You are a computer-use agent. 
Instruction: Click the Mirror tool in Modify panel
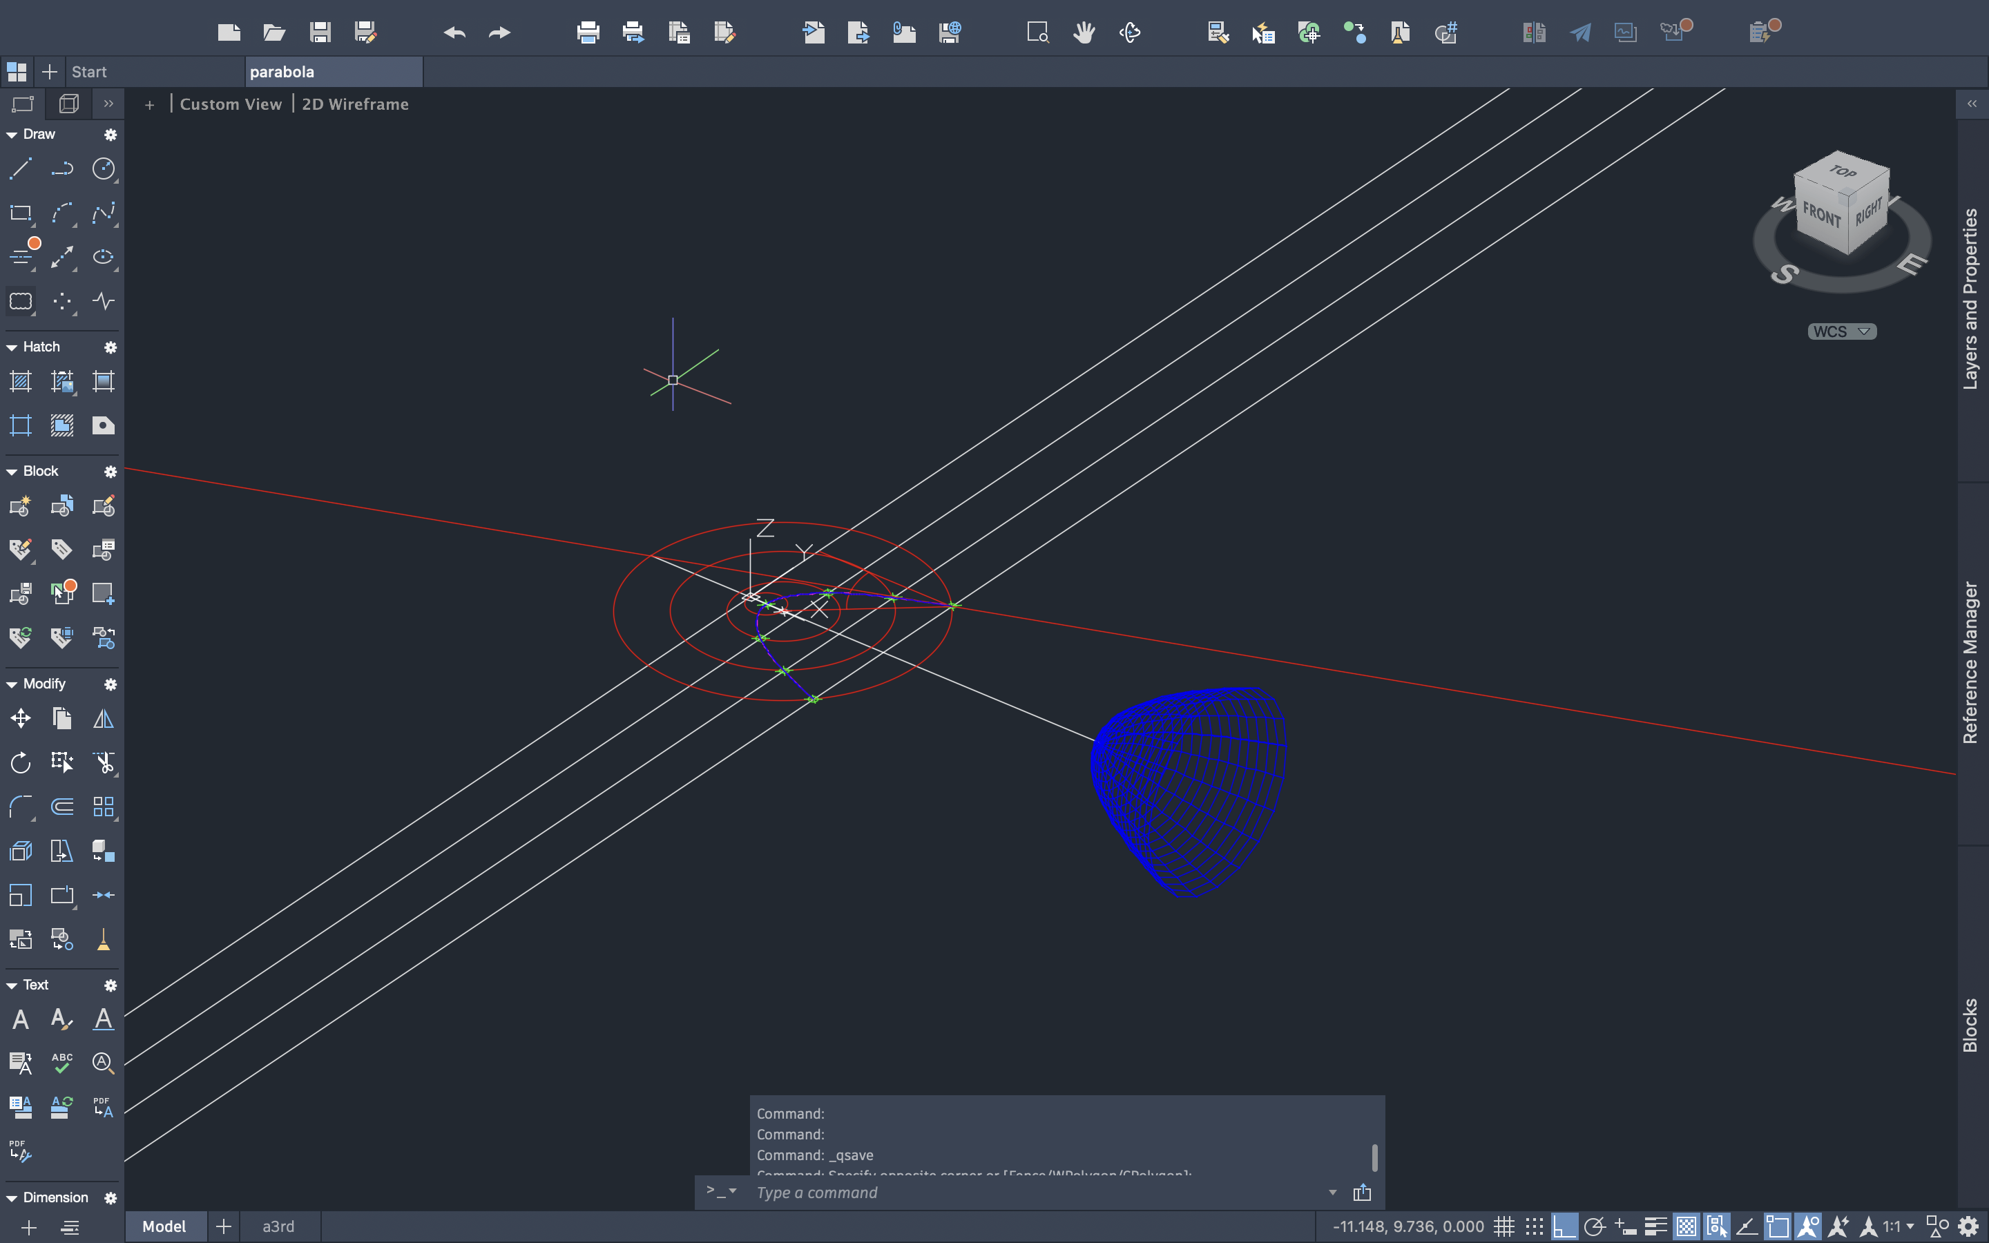pyautogui.click(x=104, y=720)
